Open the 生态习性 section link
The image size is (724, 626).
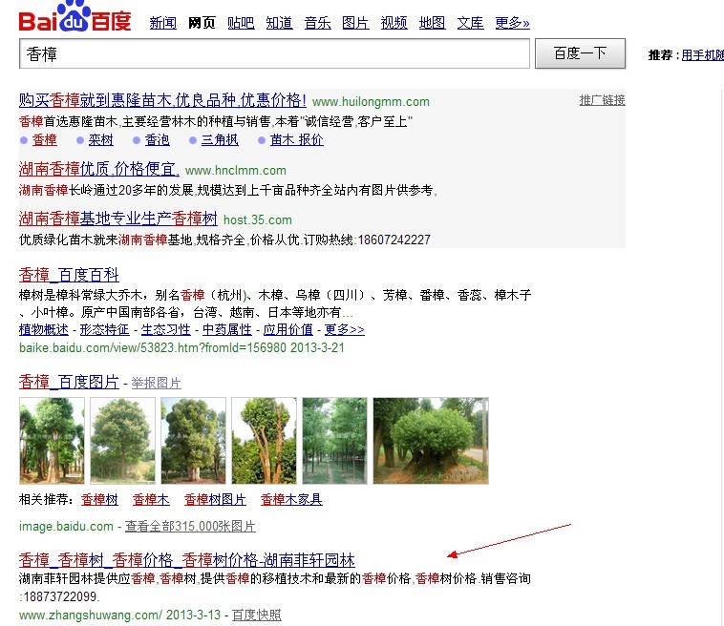point(166,329)
